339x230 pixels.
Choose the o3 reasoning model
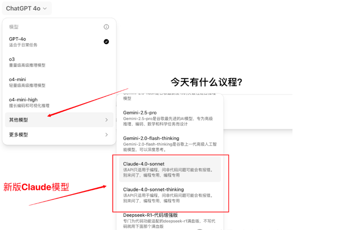point(59,62)
